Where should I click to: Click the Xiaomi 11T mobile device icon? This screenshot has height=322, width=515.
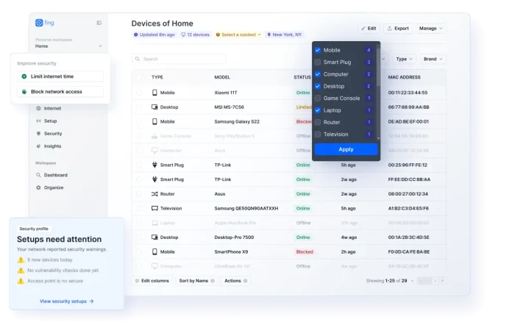pos(154,93)
